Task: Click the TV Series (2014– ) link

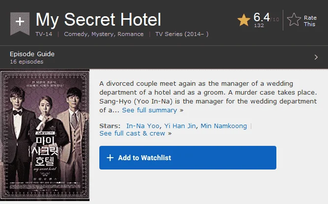Action: (x=182, y=34)
